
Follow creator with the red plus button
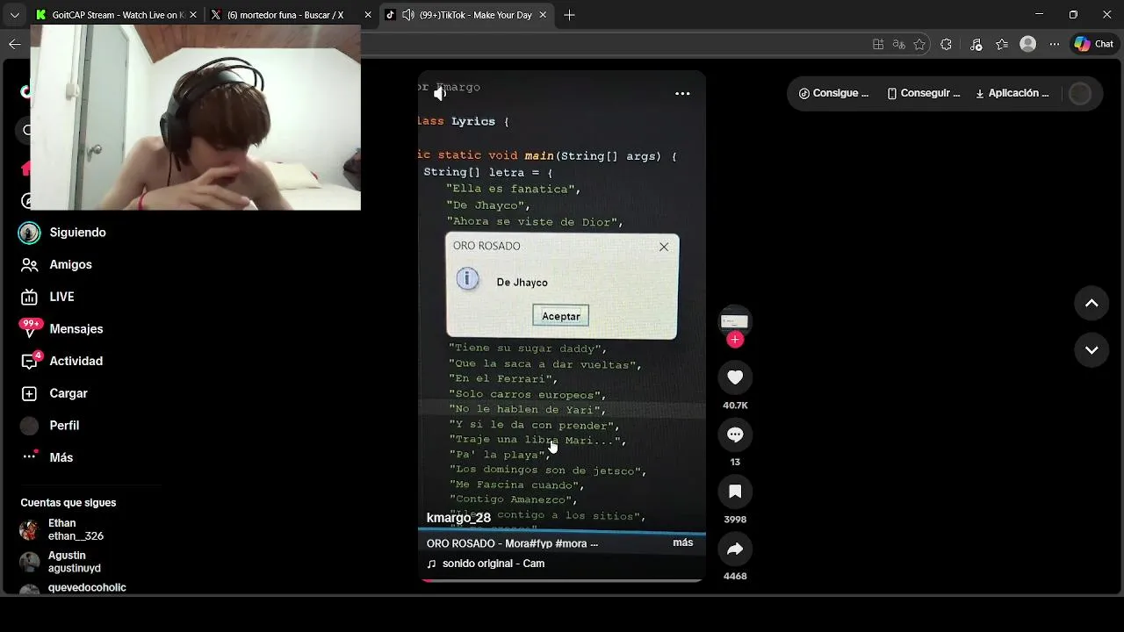tap(735, 340)
